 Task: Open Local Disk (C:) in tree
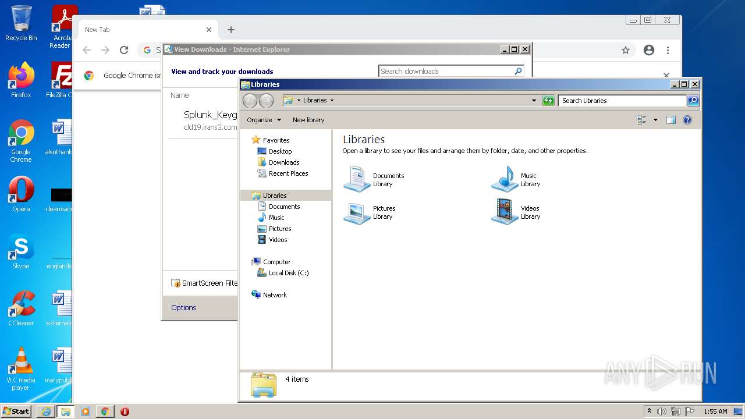289,273
